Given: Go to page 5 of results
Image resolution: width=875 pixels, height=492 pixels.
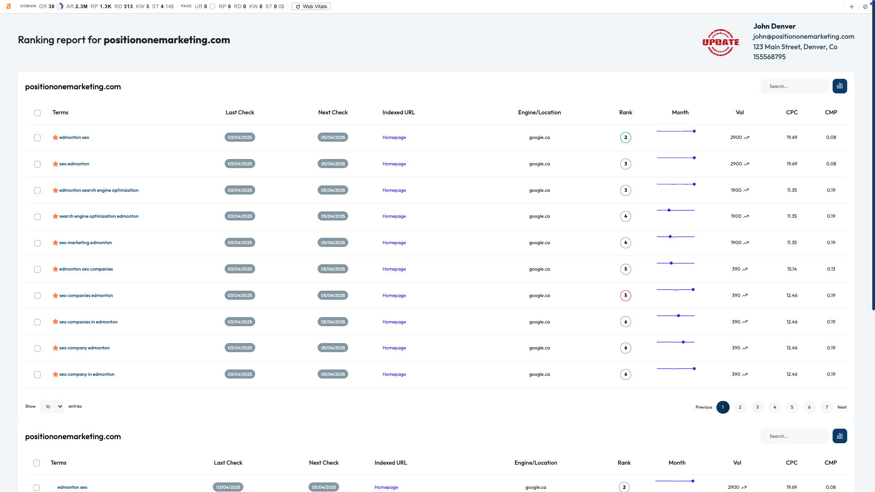Looking at the screenshot, I should [792, 407].
